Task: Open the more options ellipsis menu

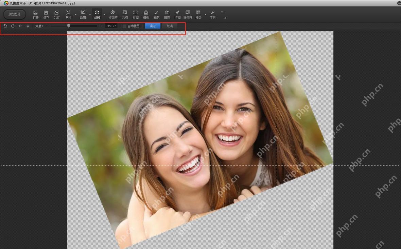Action: click(223, 12)
